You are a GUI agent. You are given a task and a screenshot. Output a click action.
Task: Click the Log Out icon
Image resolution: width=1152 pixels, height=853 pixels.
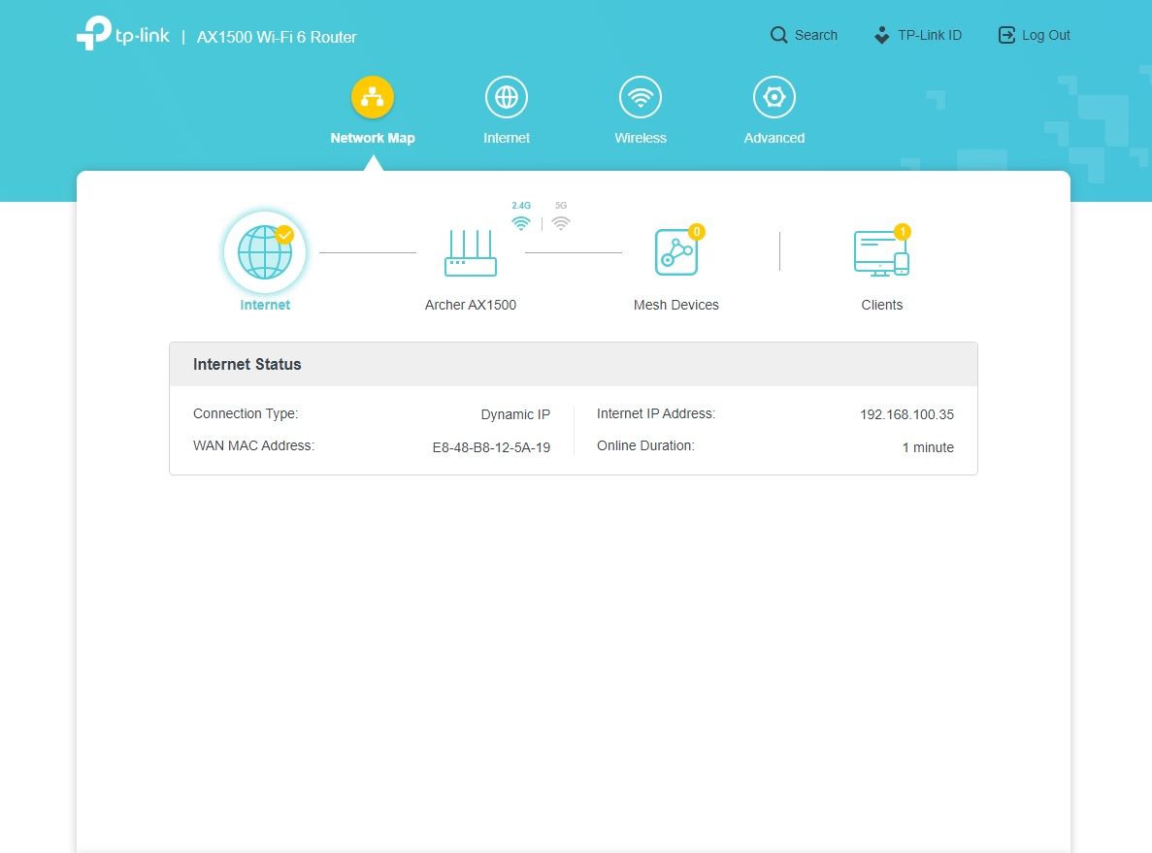1006,35
